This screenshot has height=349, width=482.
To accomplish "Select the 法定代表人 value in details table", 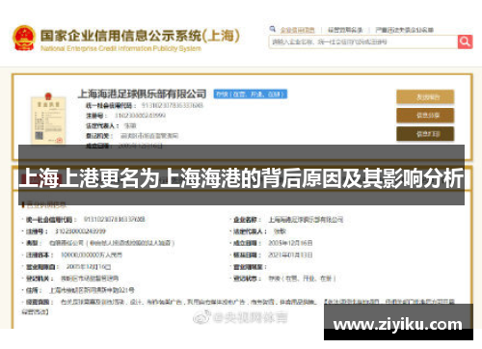I will pos(280,231).
